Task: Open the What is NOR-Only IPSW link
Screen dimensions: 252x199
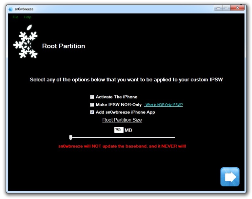Action: (x=163, y=105)
